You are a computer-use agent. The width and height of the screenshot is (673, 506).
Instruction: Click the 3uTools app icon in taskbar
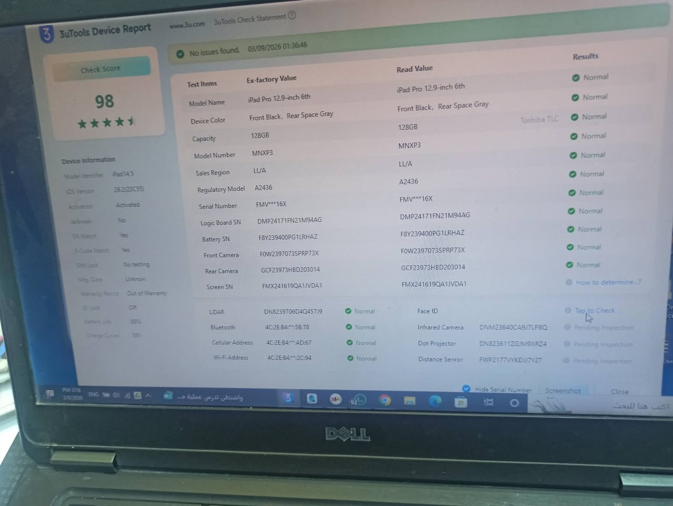pyautogui.click(x=288, y=398)
